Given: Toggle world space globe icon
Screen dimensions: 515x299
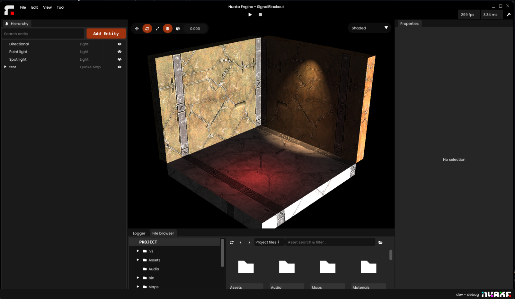Looking at the screenshot, I should tap(168, 29).
